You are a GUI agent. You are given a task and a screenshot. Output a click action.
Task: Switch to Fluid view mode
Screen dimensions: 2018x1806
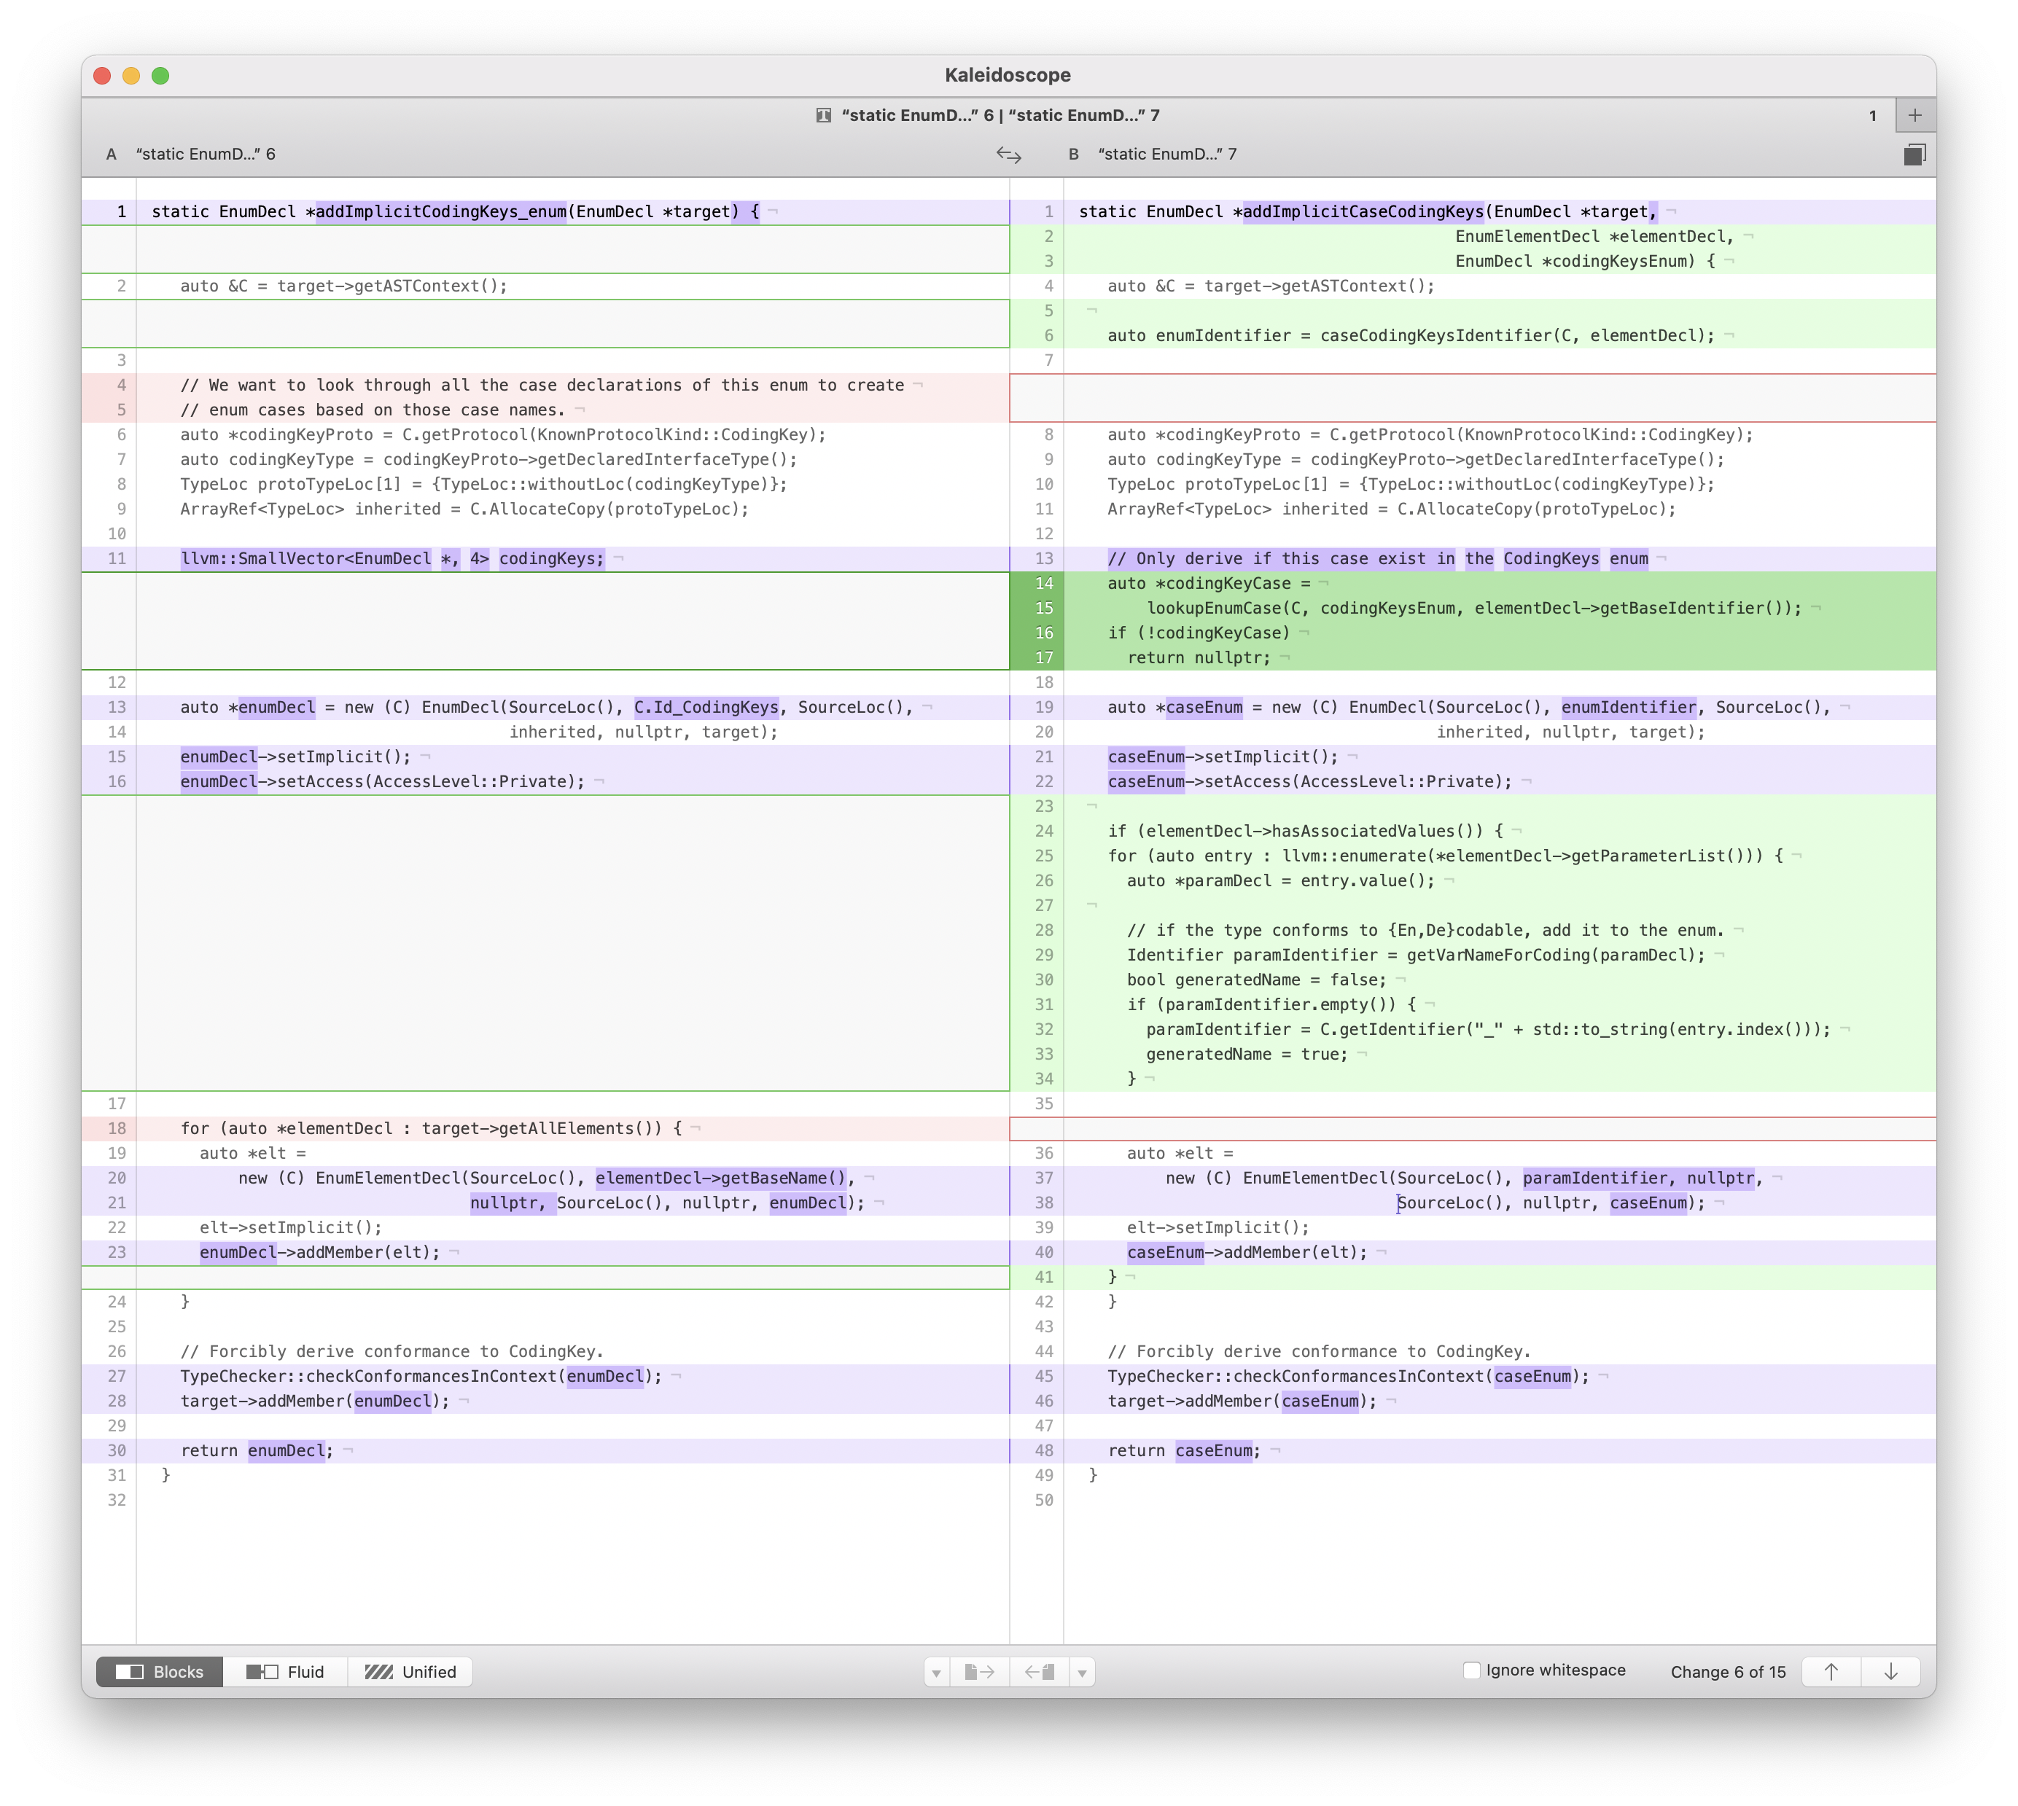286,1672
